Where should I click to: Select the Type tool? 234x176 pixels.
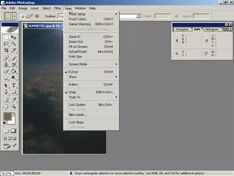(x=14, y=85)
